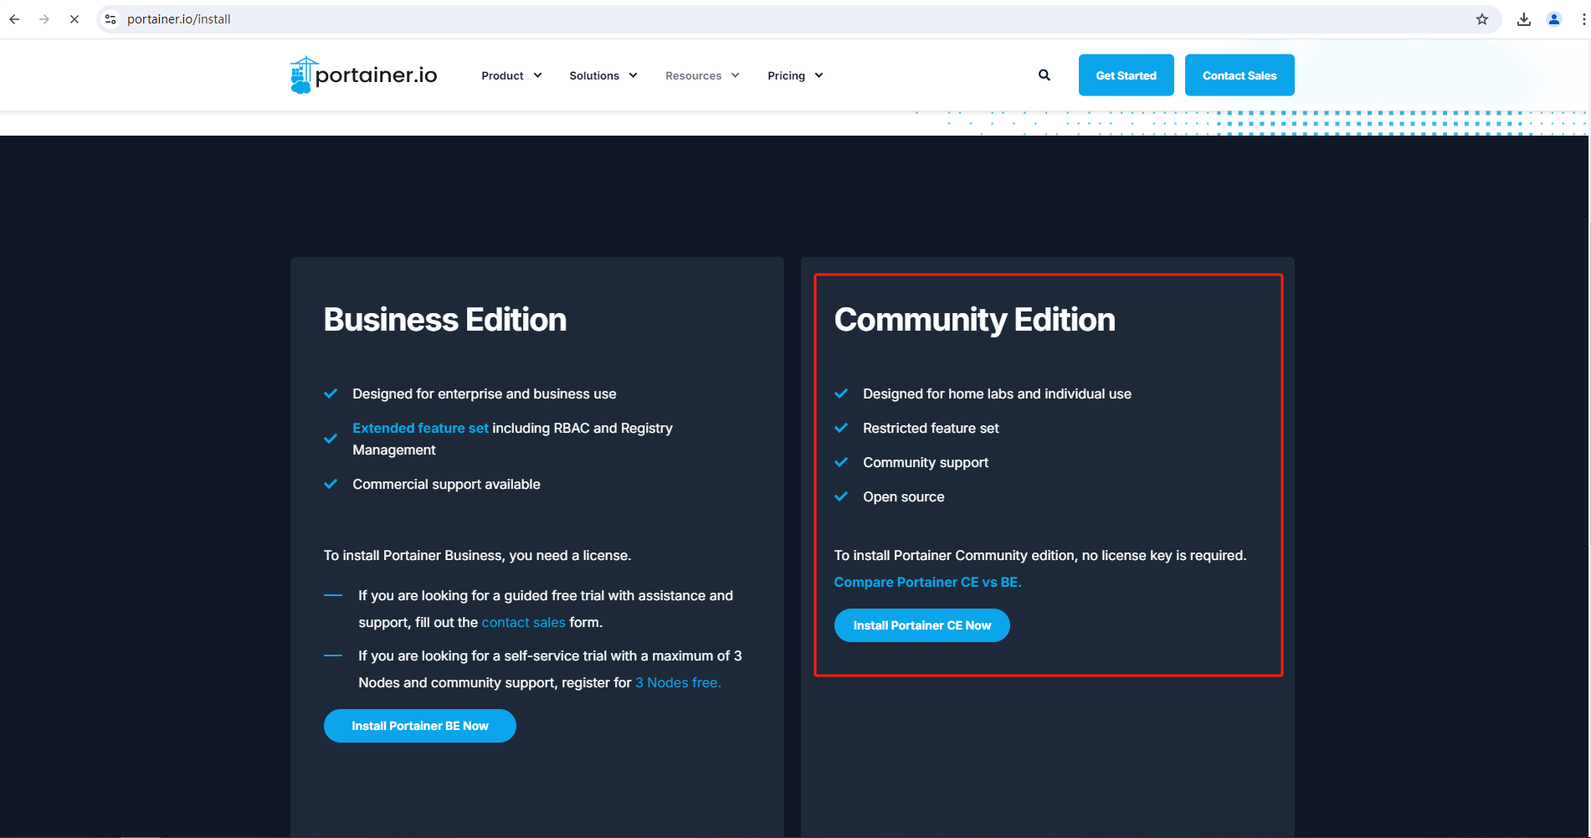The width and height of the screenshot is (1591, 838).
Task: Click the browser back arrow
Action: [x=14, y=19]
